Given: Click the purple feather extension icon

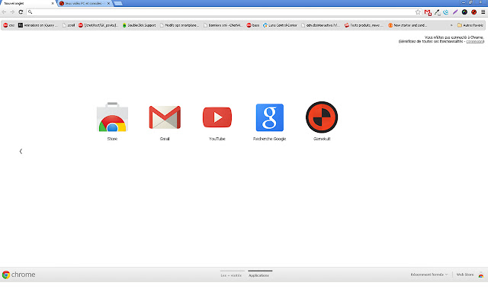Looking at the screenshot, I should coord(455,12).
